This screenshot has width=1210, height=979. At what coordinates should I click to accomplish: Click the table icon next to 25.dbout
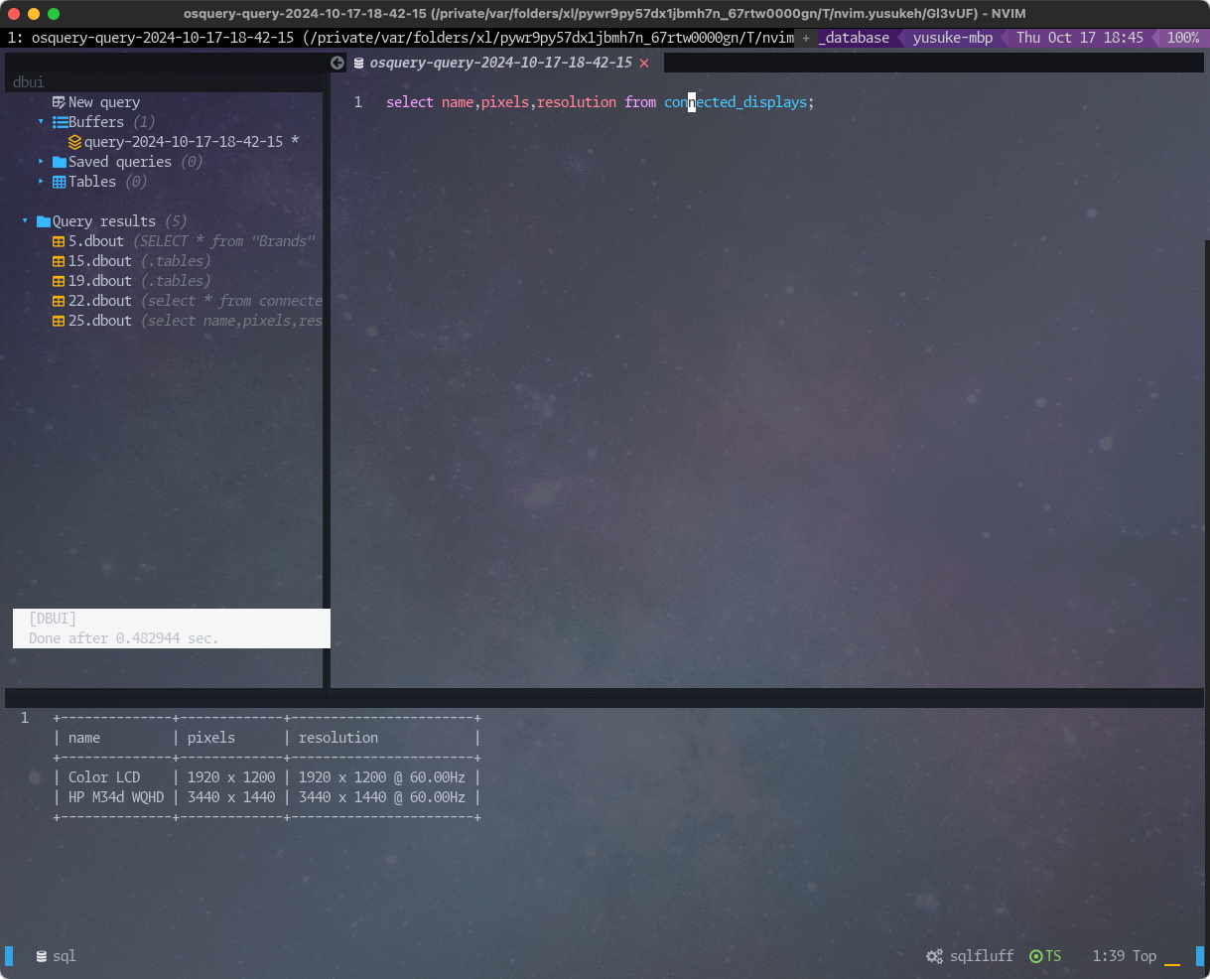tap(59, 321)
